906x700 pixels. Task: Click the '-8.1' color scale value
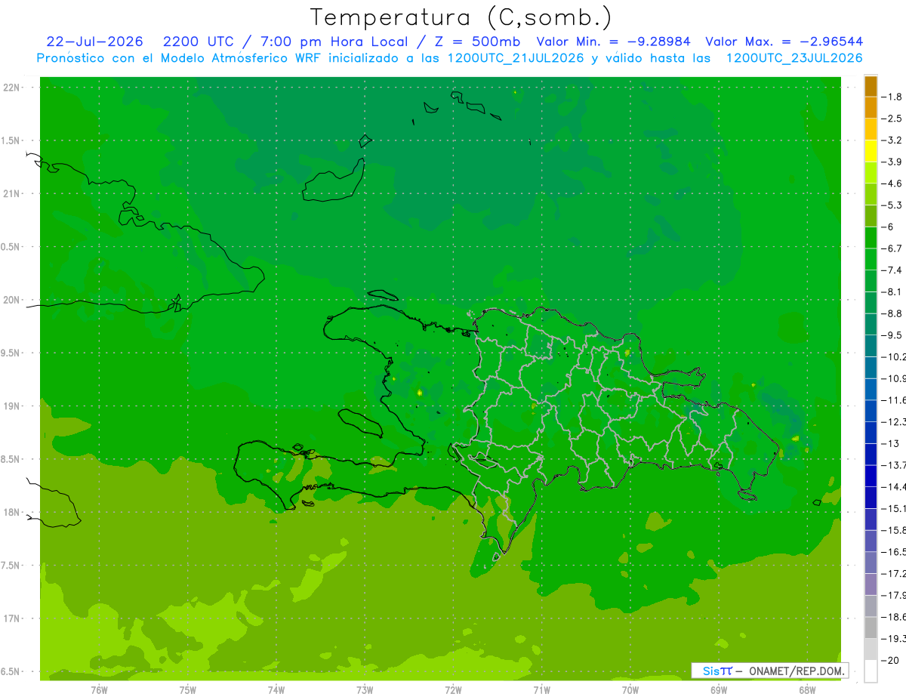coord(892,291)
